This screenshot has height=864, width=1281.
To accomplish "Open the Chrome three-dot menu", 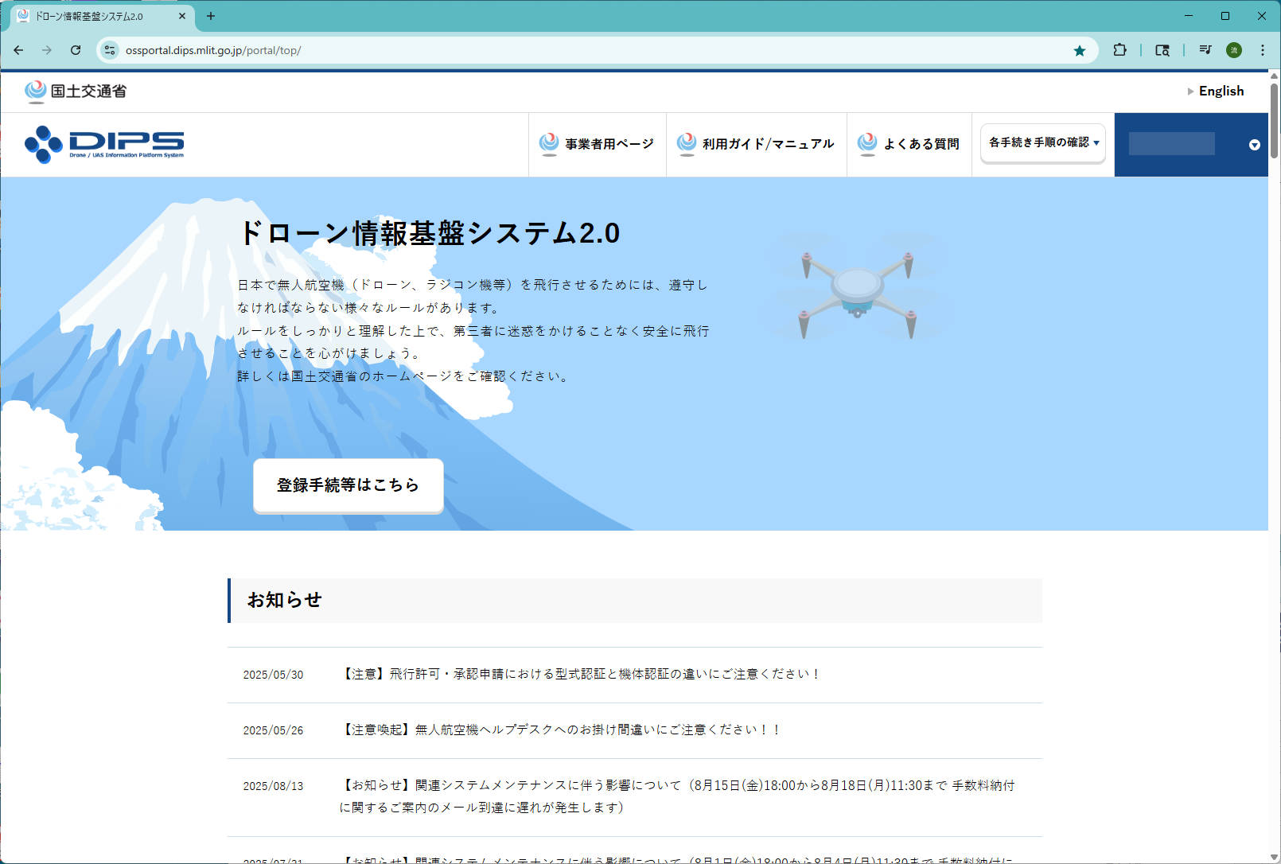I will tap(1263, 50).
